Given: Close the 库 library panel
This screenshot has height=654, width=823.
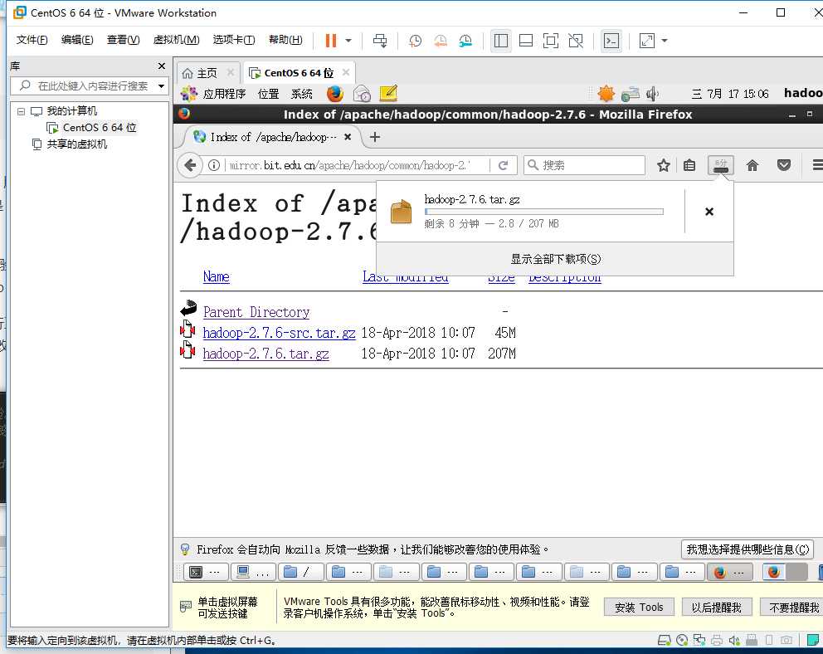Looking at the screenshot, I should coord(162,66).
